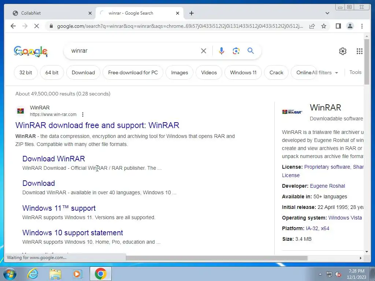Open the Eugene Roshal developer link

(327, 186)
